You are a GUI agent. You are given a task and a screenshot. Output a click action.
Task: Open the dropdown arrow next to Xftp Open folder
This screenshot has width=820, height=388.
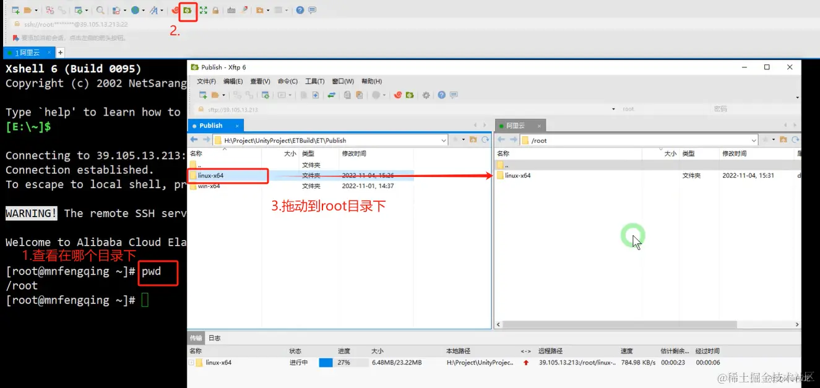(x=223, y=95)
